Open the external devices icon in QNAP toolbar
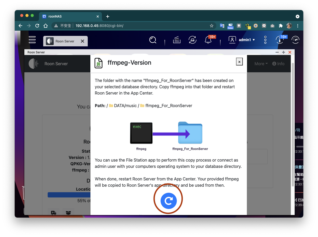 (193, 40)
